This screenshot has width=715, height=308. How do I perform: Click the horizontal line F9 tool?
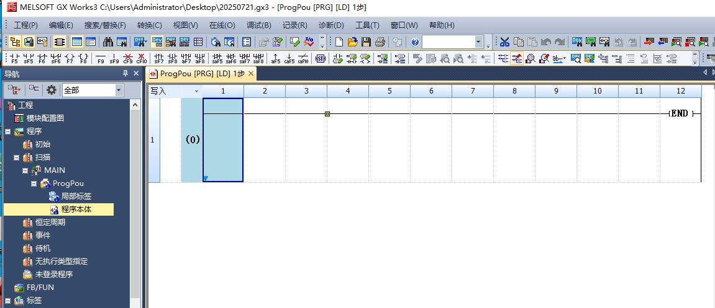(101, 58)
